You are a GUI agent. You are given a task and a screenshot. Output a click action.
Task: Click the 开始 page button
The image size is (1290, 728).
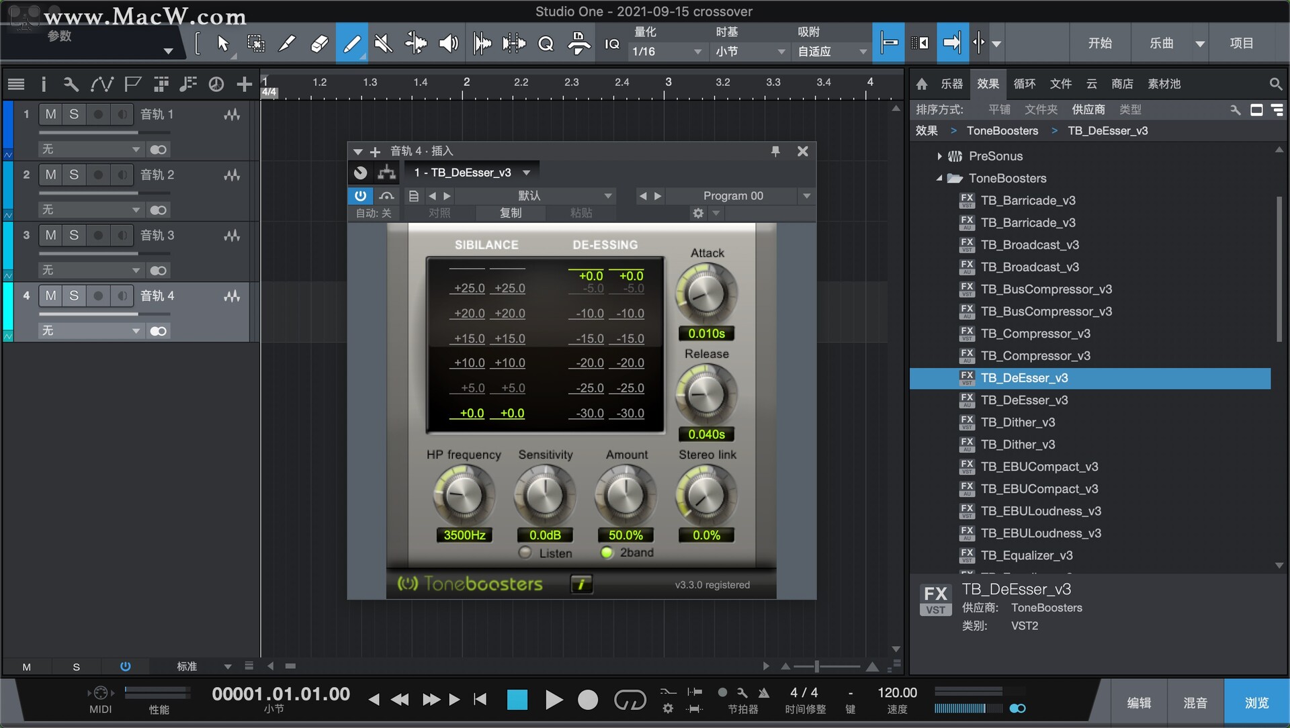[1100, 44]
